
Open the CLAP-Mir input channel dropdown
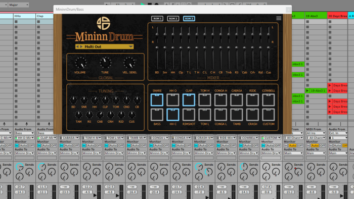coord(47,138)
